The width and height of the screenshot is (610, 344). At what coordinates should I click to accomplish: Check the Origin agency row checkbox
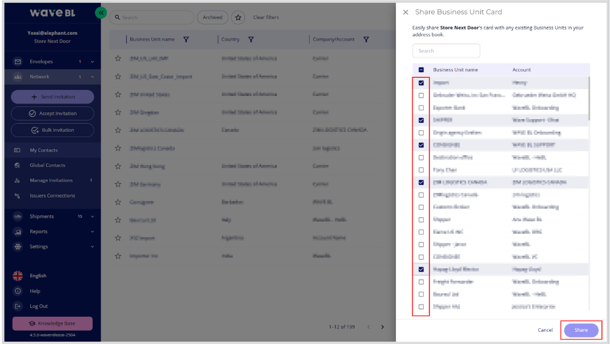(x=421, y=133)
